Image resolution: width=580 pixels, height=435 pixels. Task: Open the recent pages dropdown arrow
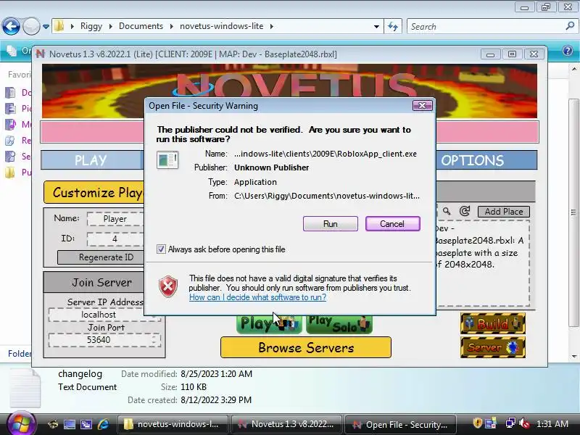pyautogui.click(x=46, y=27)
